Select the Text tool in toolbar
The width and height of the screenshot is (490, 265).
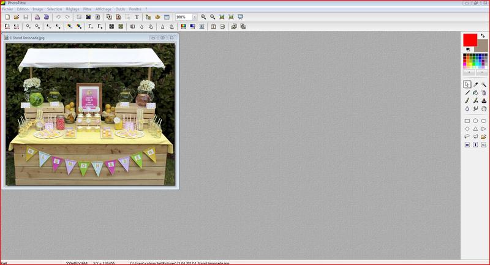click(137, 17)
